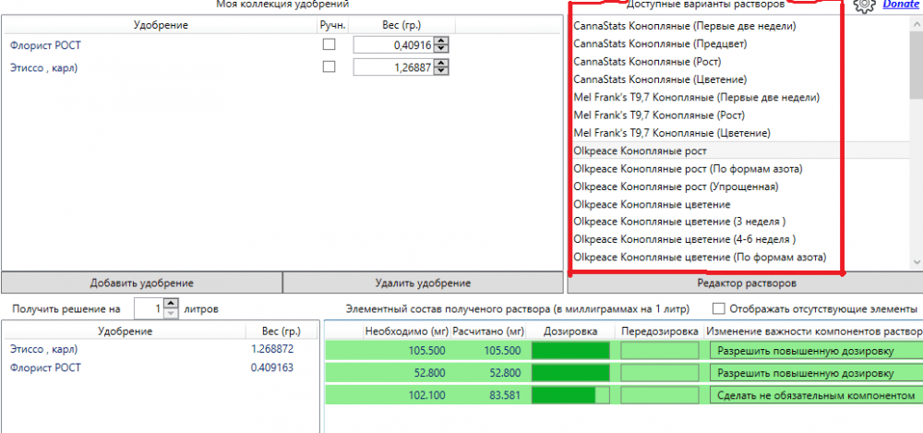
Task: Click Добавить удобрение button
Action: 141,283
